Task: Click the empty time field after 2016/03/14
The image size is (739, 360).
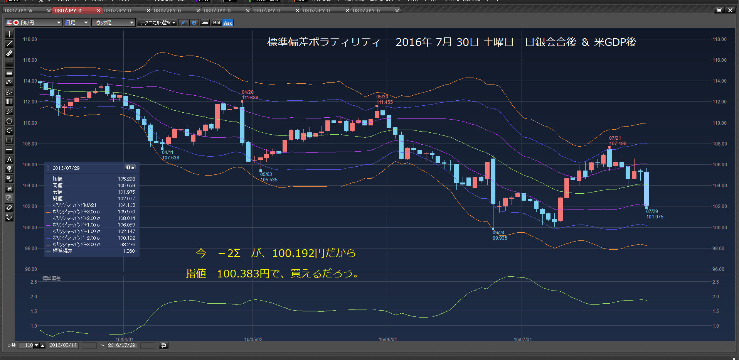Action: click(89, 345)
